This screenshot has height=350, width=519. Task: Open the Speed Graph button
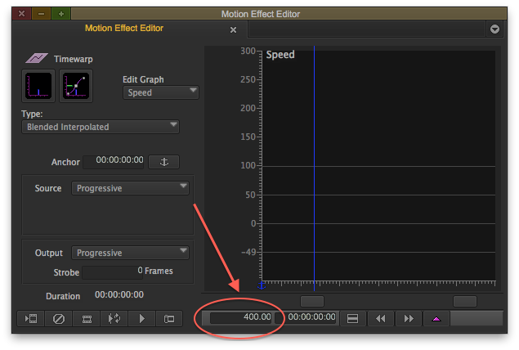pyautogui.click(x=38, y=86)
